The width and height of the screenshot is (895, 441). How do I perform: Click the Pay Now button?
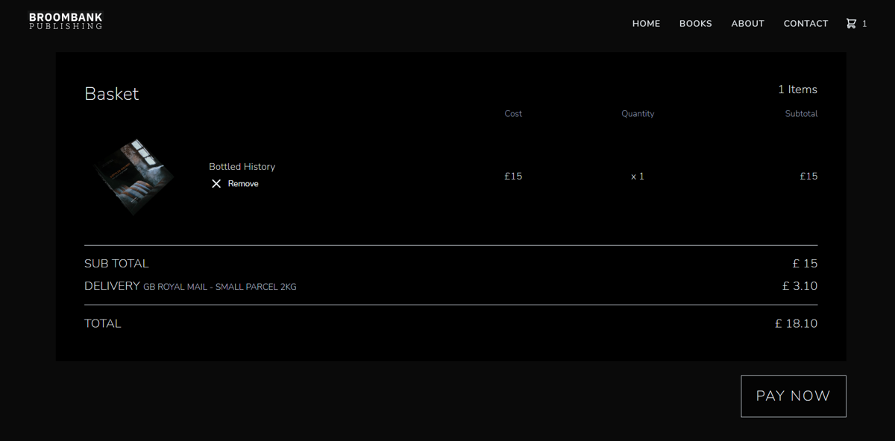(x=794, y=396)
